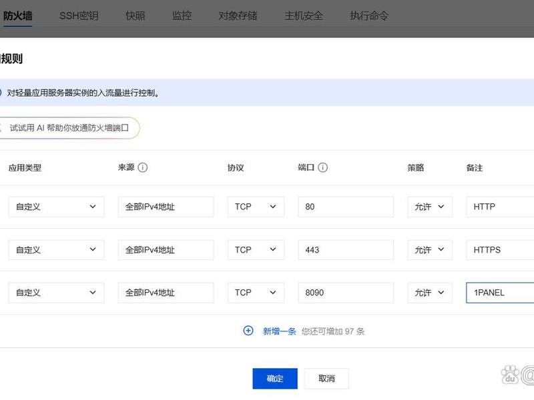Click the 新增一条 link
Viewport: 534px width, 400px height.
click(x=279, y=331)
